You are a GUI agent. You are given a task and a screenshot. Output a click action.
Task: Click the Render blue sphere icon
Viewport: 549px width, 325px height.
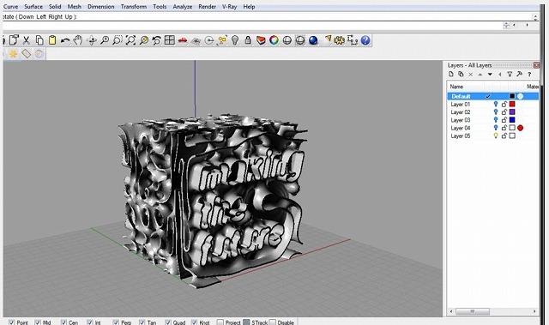click(313, 40)
